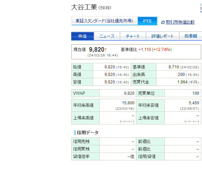Click the 貸借倍率 label
Screen dimensions: 202x172
coord(81,156)
